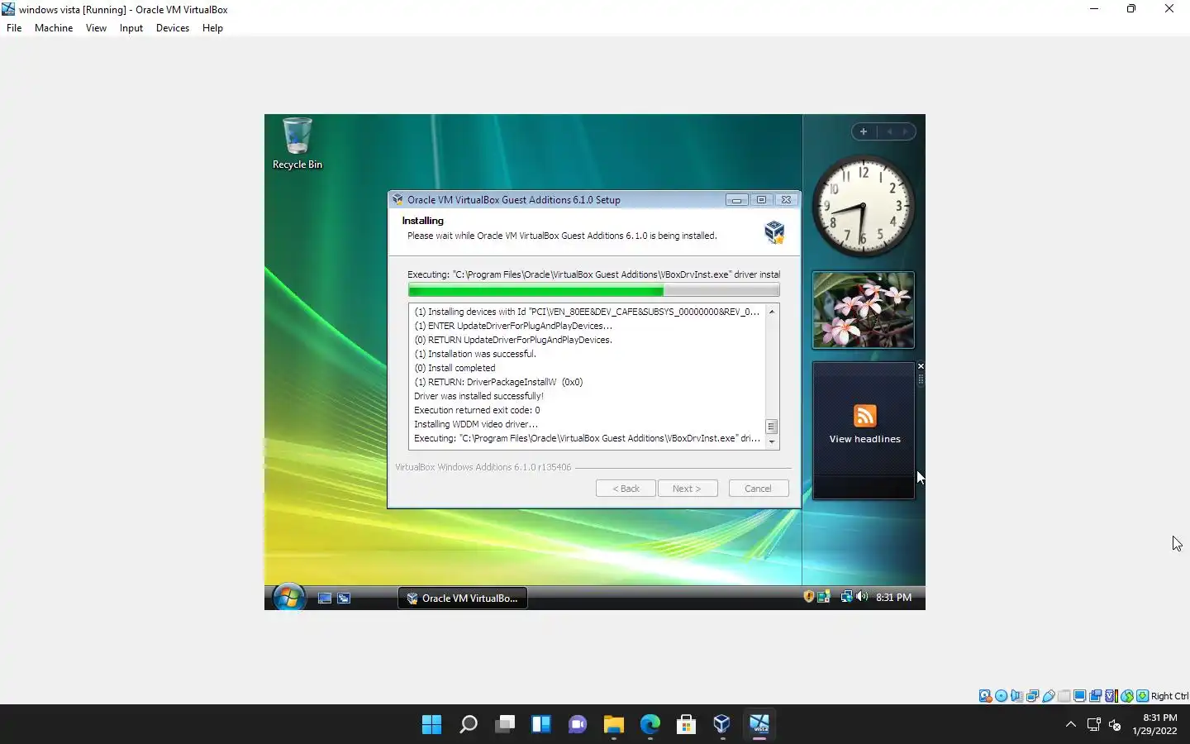This screenshot has height=744, width=1190.
Task: Click Oracle VM VirtualBo... Vista taskbar button
Action: tap(463, 598)
